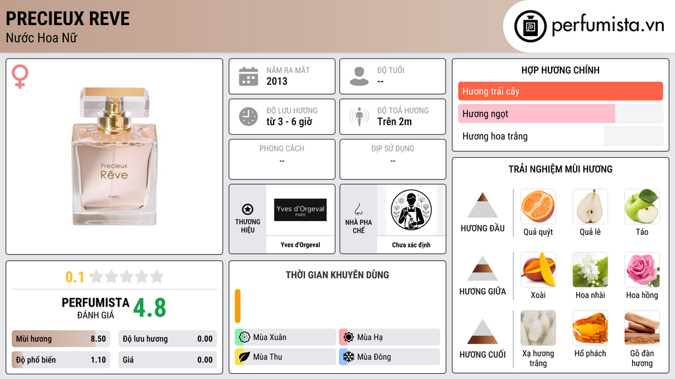This screenshot has height=379, width=675.
Task: Click the Hương giữa pyramid icon
Action: [x=483, y=268]
